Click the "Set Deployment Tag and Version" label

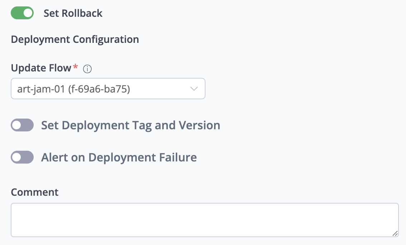(x=130, y=125)
